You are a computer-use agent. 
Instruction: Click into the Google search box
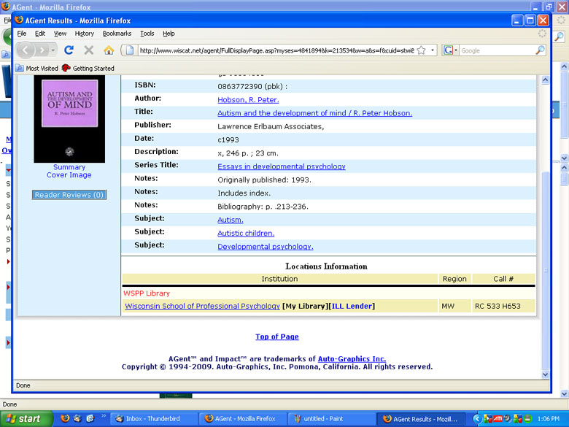(497, 50)
